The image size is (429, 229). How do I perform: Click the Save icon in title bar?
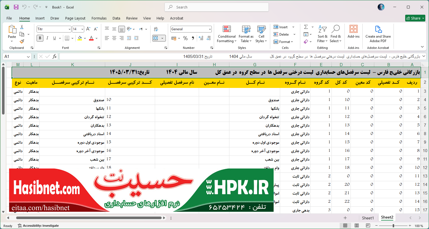[x=16, y=7]
